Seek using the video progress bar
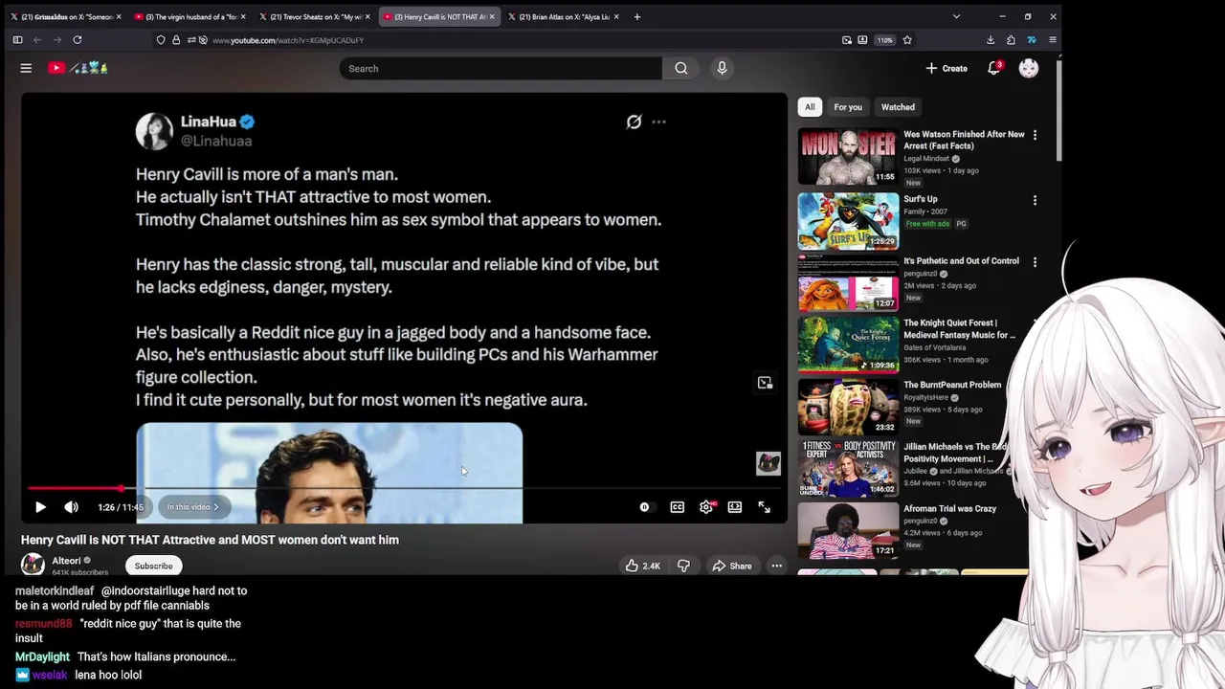 [x=404, y=488]
